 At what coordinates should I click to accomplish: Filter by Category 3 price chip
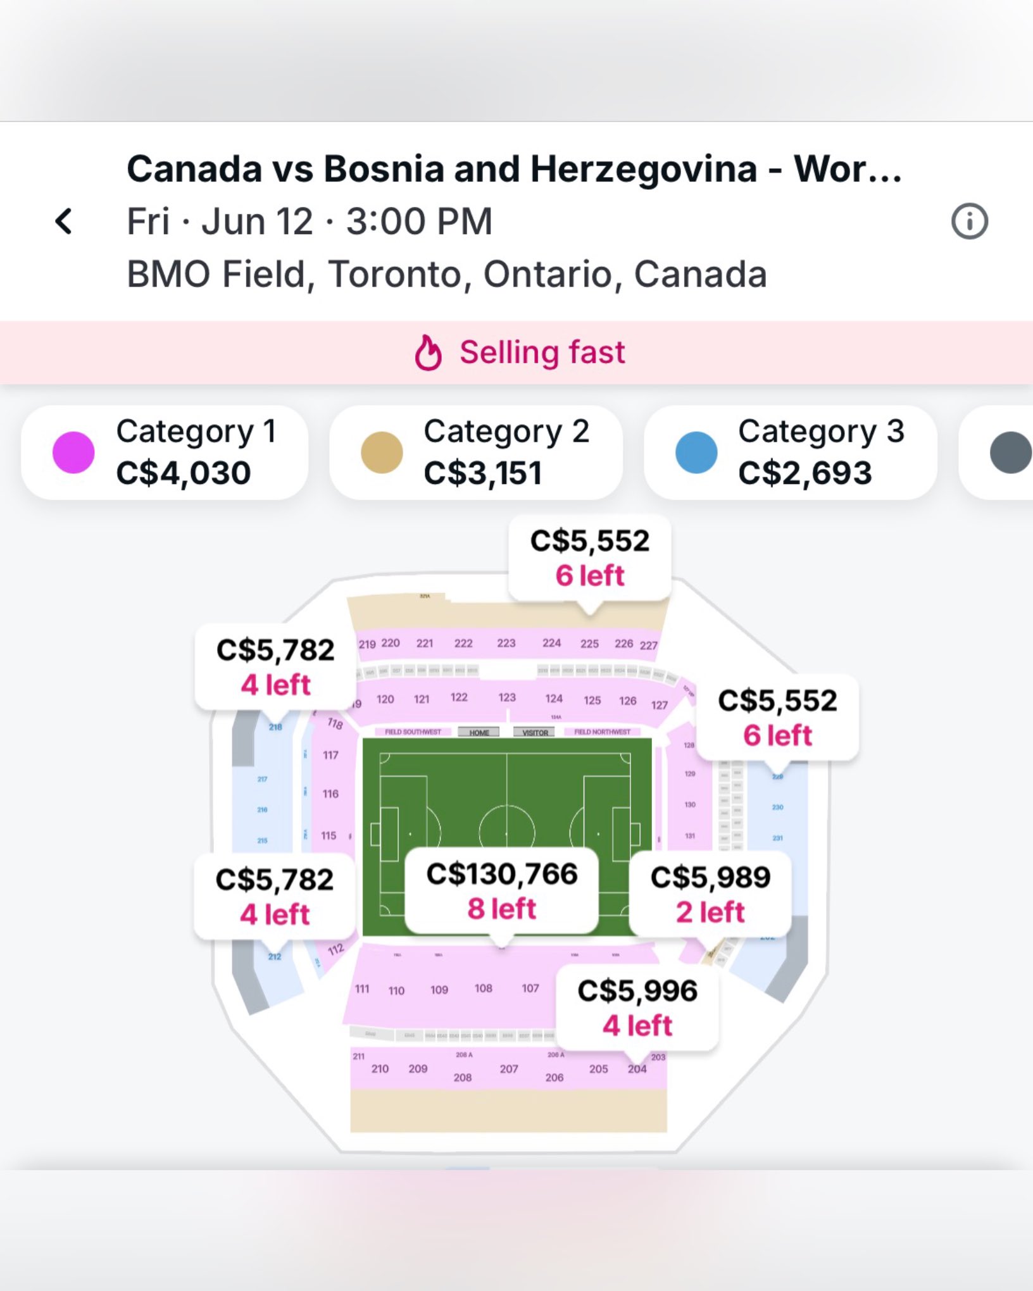[x=790, y=452]
